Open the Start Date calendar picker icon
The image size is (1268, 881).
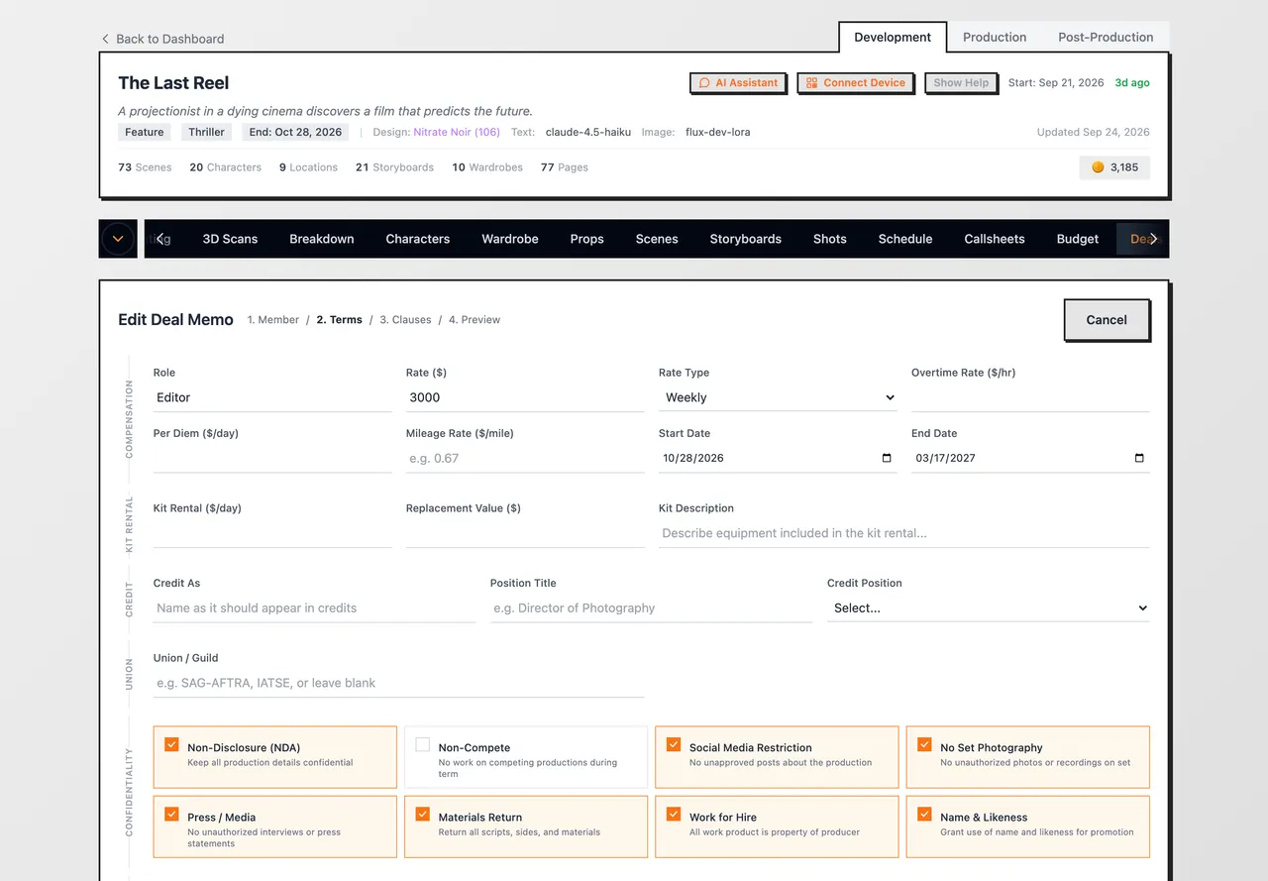[887, 458]
